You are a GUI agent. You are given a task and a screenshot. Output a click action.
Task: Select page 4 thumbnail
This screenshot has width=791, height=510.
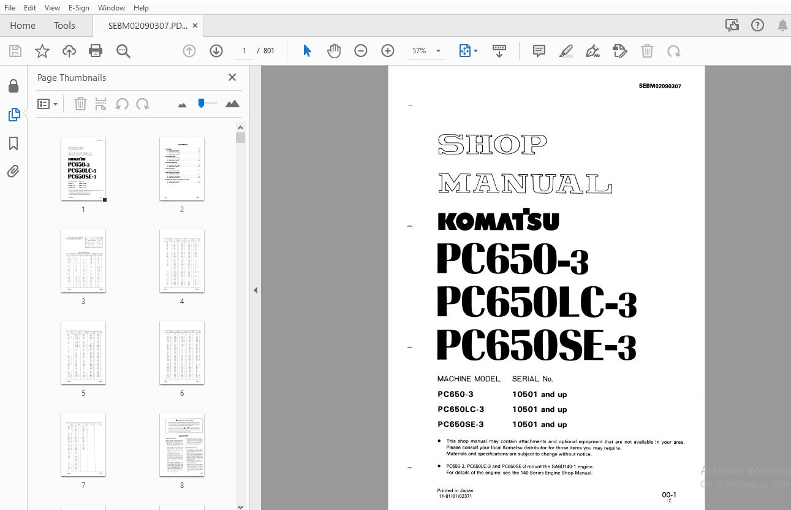tap(182, 261)
